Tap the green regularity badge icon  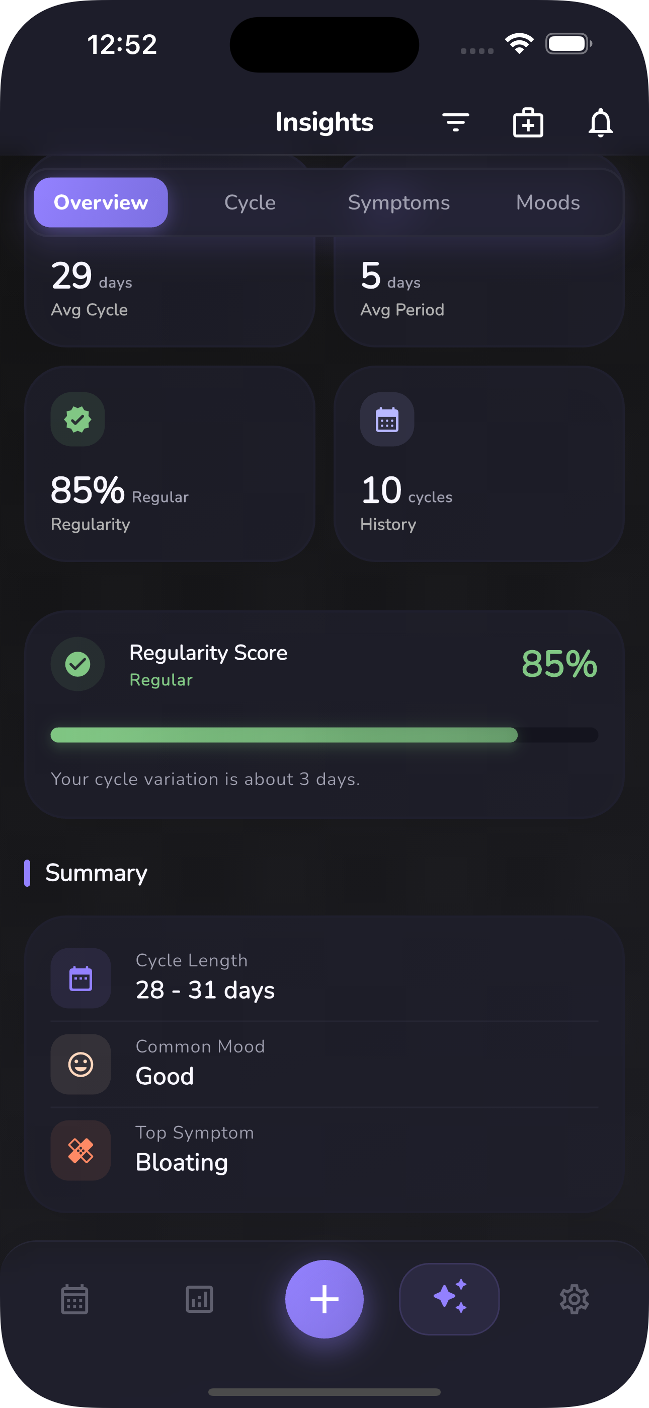[77, 419]
